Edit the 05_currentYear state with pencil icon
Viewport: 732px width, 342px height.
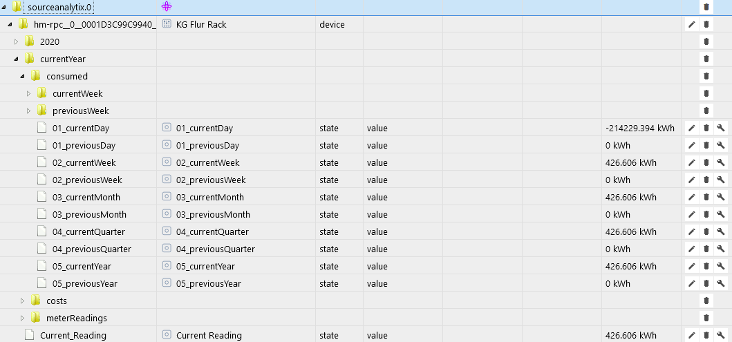(x=691, y=266)
